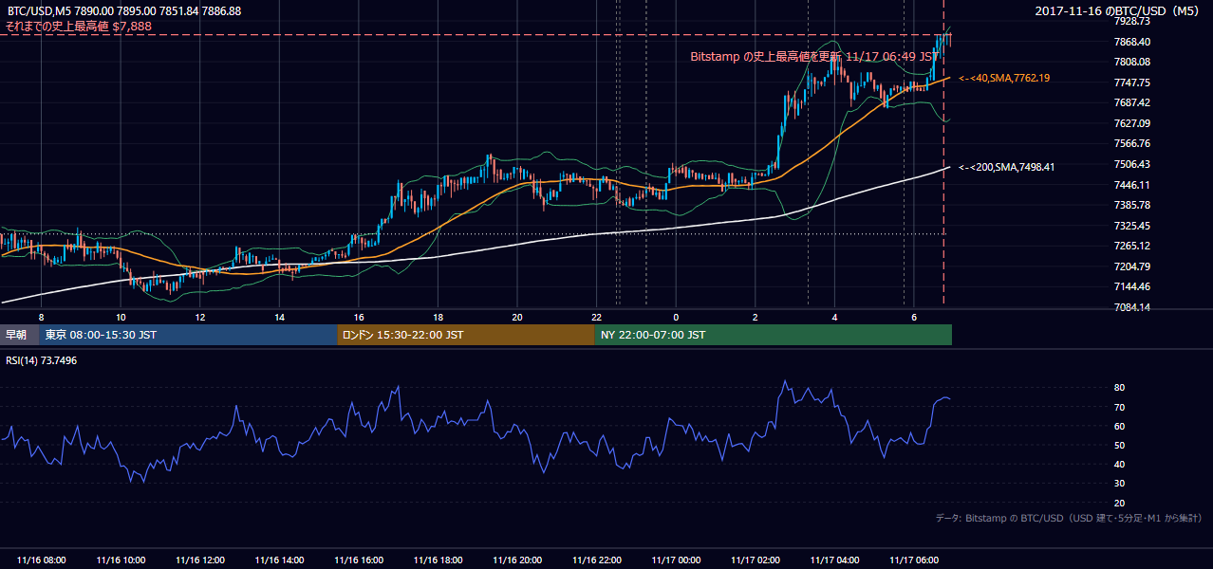The height and width of the screenshot is (569, 1213).
Task: Select the 2017-11-16 のBTC/USD (M5) title
Action: [x=1118, y=11]
